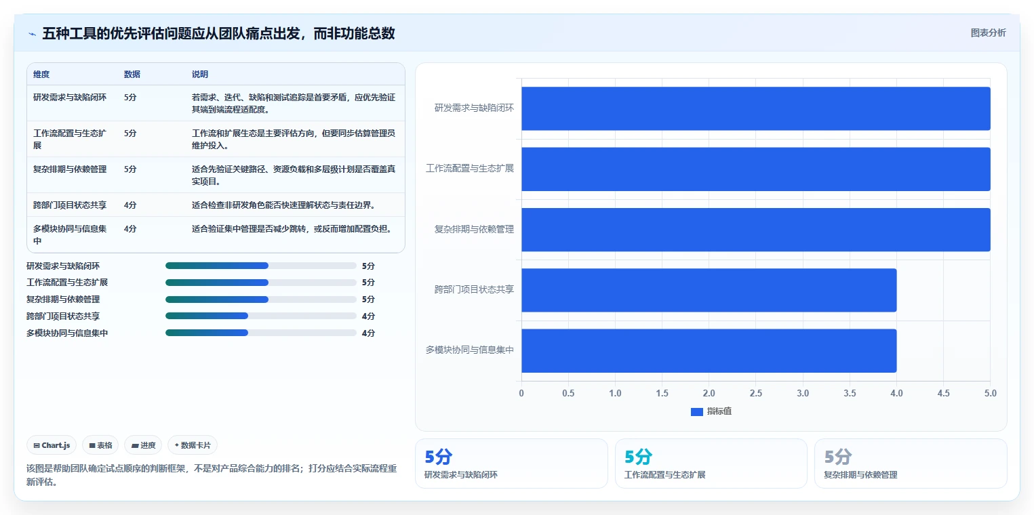Click the 维度 column header

(x=41, y=75)
